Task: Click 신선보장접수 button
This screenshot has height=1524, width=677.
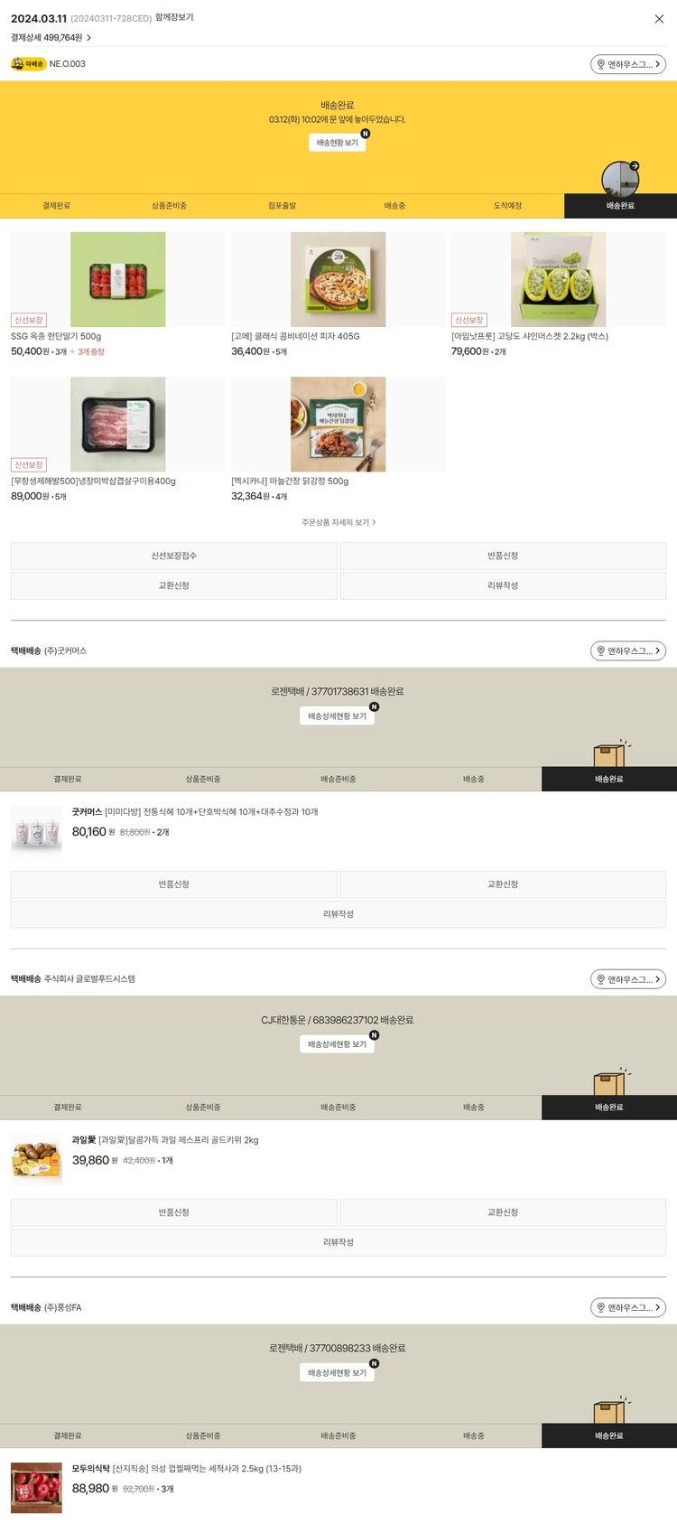Action: 174,556
